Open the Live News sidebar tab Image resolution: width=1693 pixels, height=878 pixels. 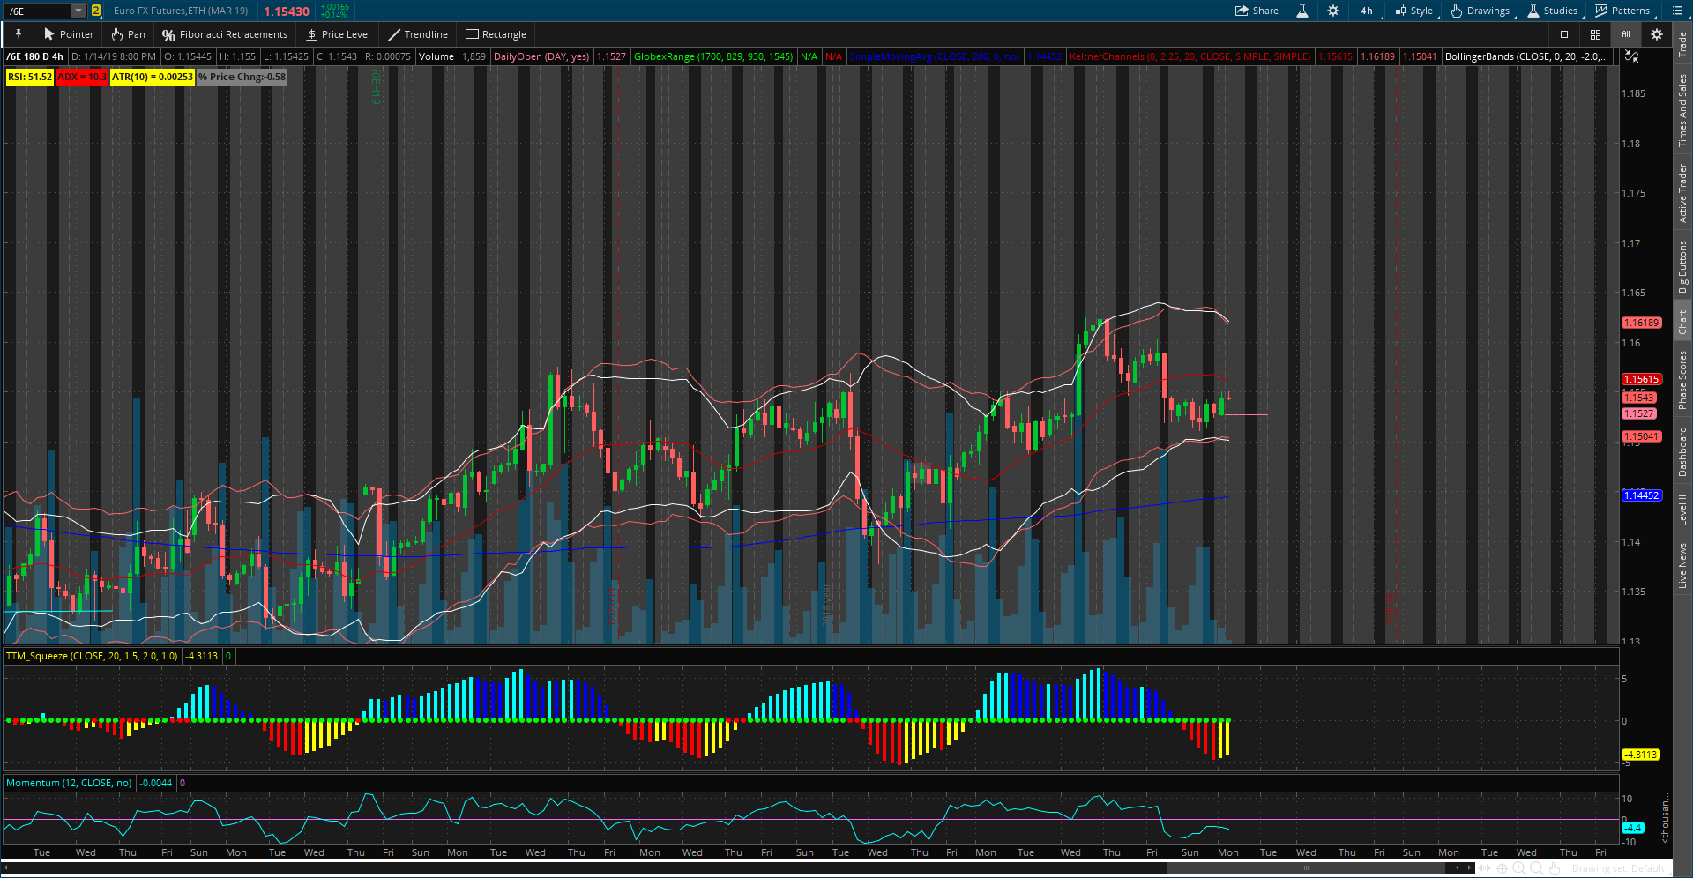[1682, 565]
